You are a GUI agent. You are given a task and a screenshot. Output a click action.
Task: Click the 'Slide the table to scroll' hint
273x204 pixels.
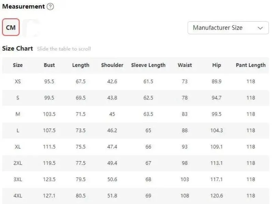pos(64,49)
